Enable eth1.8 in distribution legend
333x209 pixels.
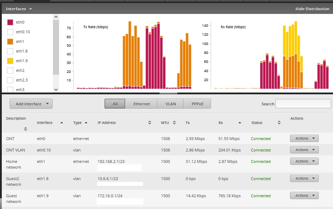click(10, 51)
